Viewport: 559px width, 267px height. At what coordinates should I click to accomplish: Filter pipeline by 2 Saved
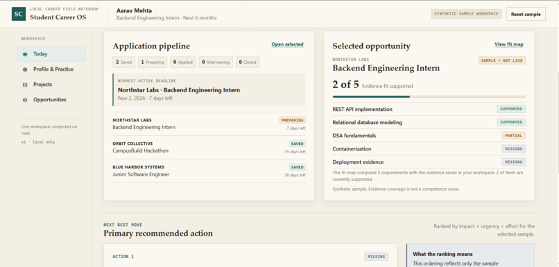point(123,62)
